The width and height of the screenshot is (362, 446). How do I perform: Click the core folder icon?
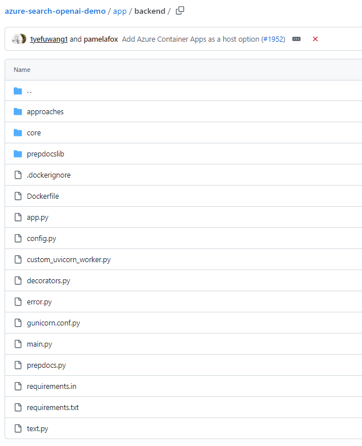tap(18, 133)
